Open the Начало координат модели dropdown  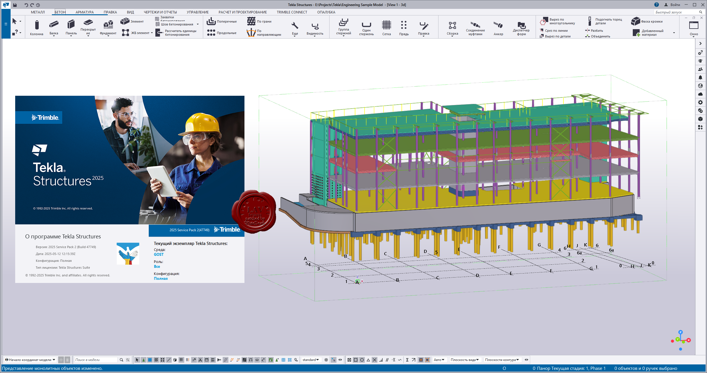[30, 360]
